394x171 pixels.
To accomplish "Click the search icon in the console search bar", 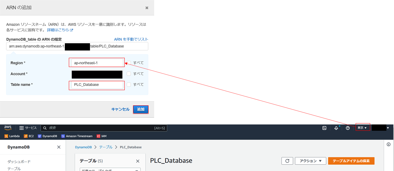I will coord(45,128).
